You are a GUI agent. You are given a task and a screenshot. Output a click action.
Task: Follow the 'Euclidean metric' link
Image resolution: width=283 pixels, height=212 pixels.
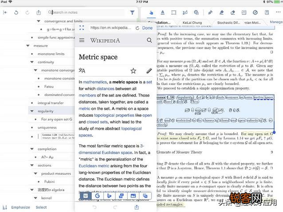(94, 166)
